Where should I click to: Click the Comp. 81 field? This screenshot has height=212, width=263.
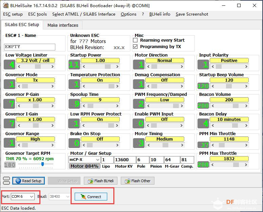click(x=187, y=160)
